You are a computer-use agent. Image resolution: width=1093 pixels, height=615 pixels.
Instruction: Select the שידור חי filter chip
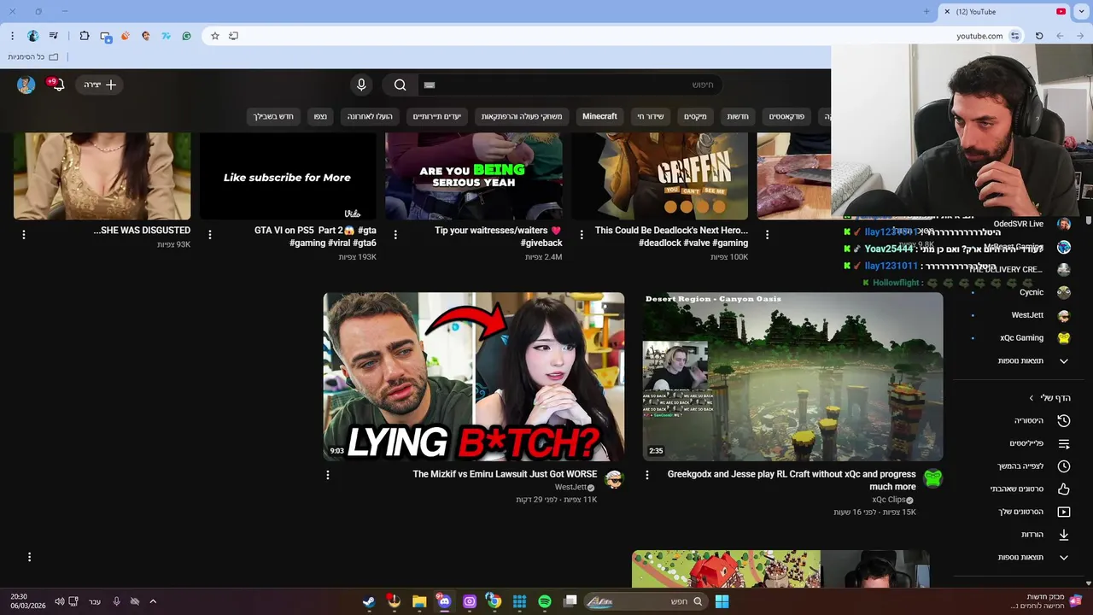pos(651,116)
